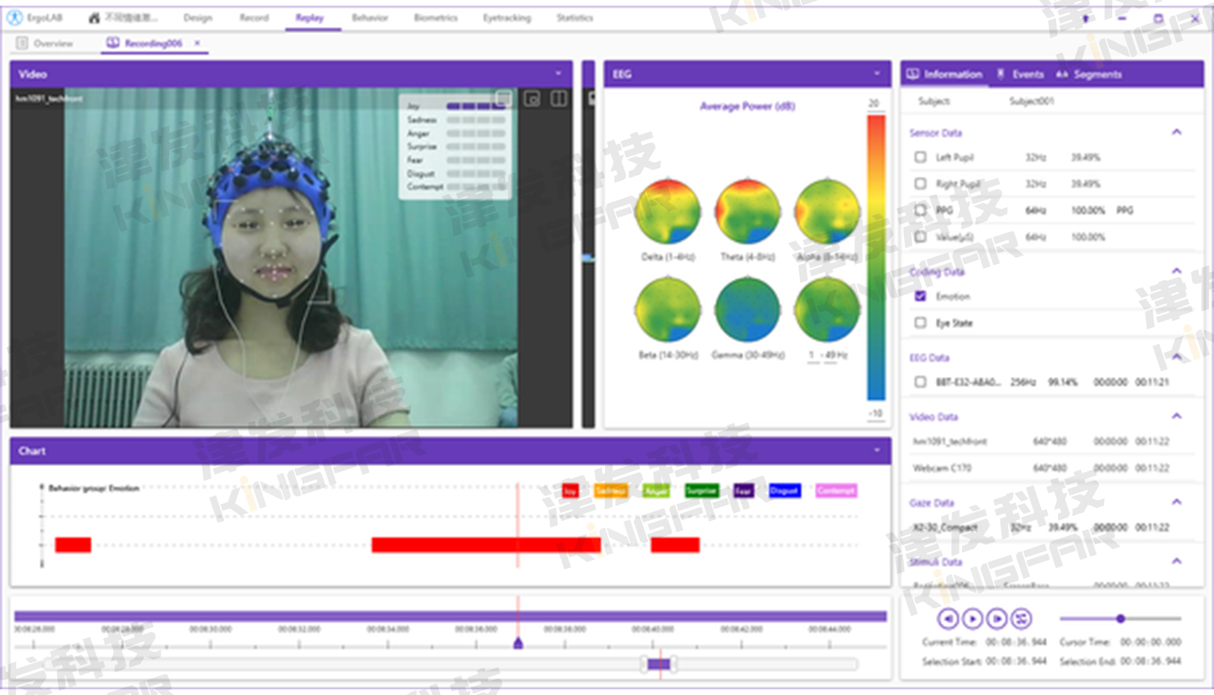1214x695 pixels.
Task: Select the Webcam C170 video row
Action: coord(1049,468)
